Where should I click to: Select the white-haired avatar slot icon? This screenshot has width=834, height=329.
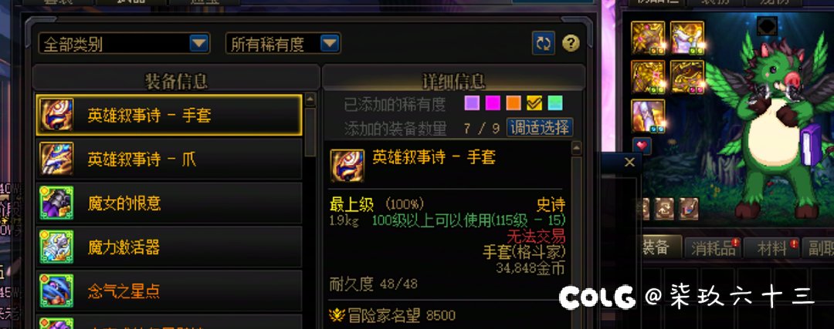click(687, 38)
